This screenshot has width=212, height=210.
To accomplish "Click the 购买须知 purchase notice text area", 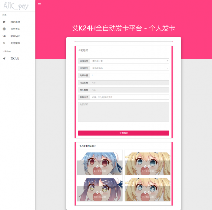I will (123, 112).
